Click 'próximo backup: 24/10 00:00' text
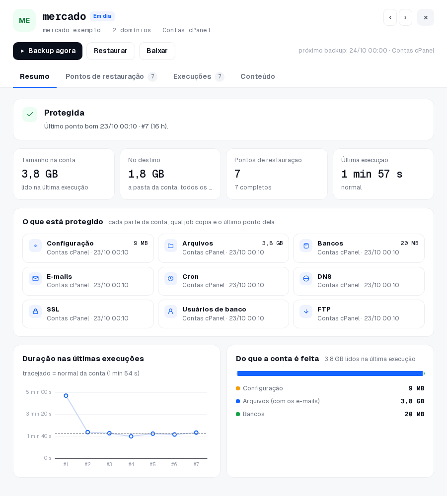447x496 pixels. [x=343, y=51]
